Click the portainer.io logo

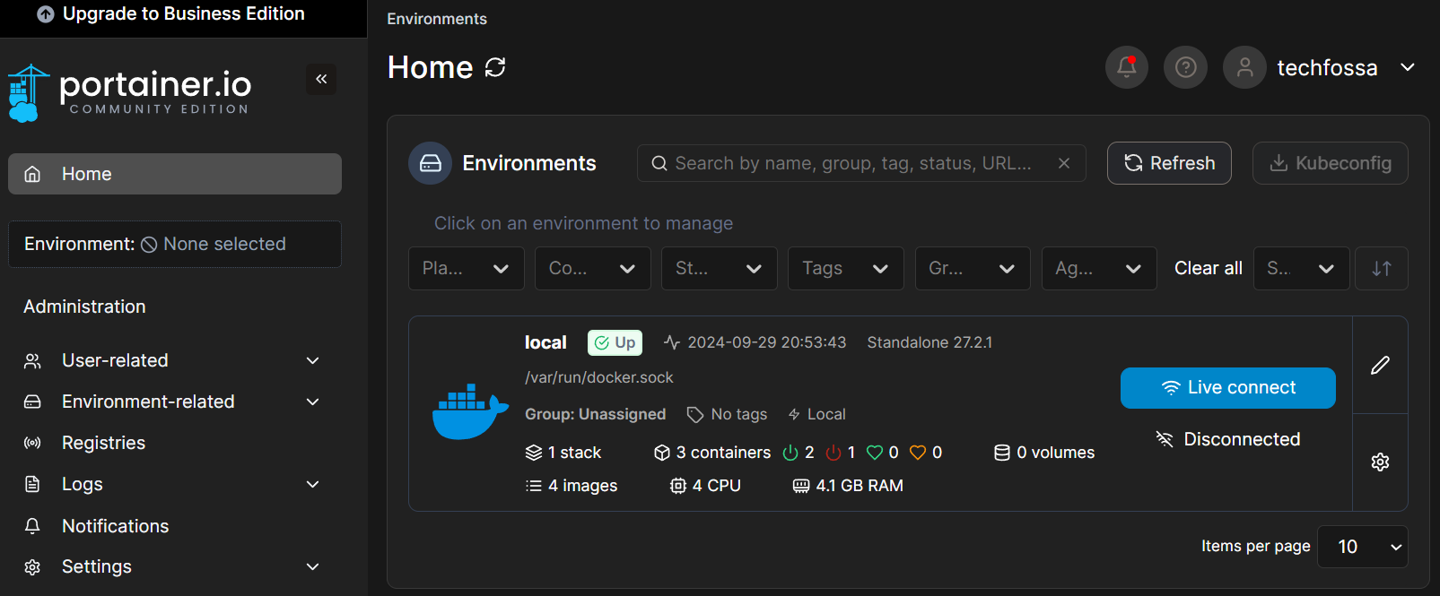(130, 91)
